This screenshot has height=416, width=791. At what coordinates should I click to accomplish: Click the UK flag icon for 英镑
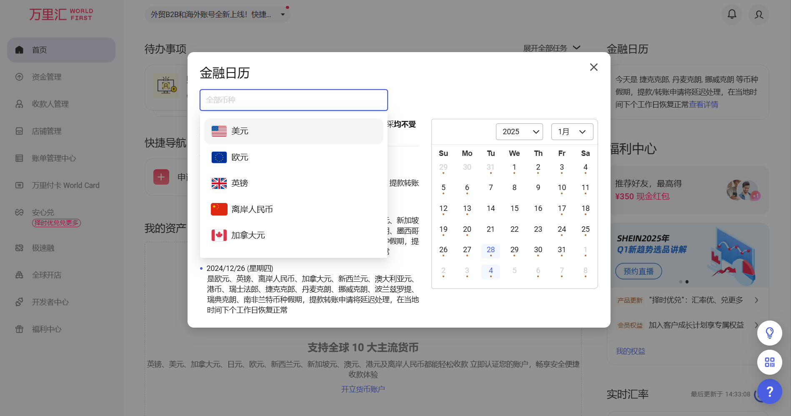219,183
